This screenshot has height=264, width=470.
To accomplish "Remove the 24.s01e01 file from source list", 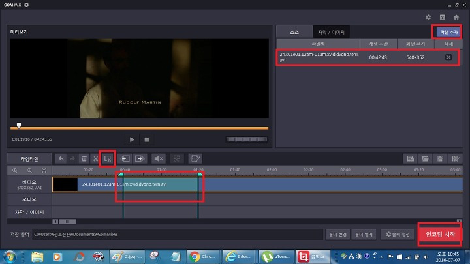I will pyautogui.click(x=448, y=57).
